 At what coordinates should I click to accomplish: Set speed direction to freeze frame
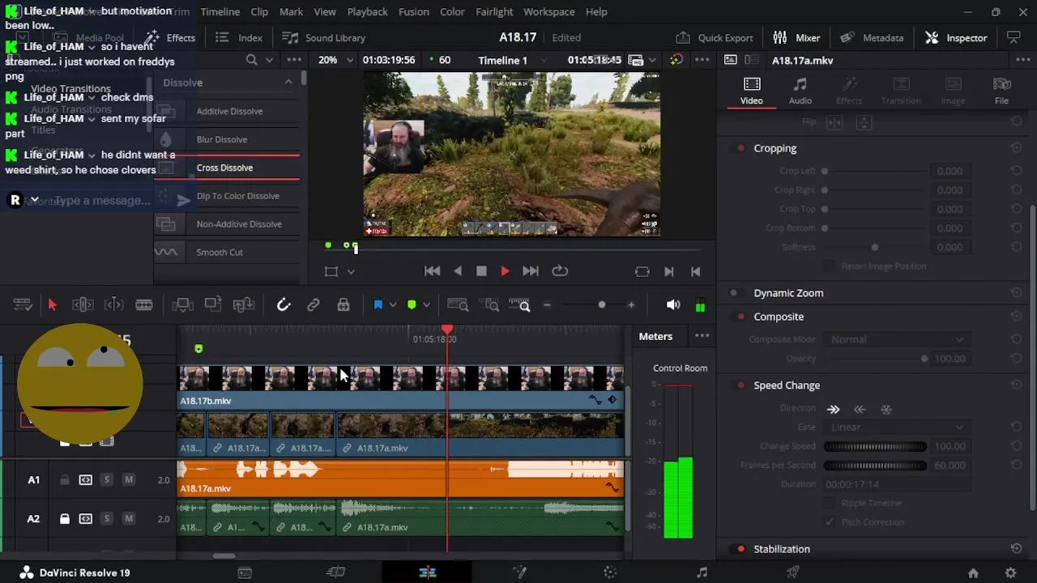[x=886, y=409]
